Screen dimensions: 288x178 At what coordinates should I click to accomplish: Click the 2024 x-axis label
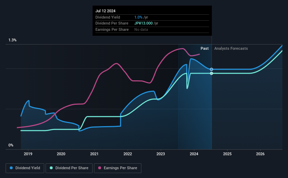click(x=194, y=154)
